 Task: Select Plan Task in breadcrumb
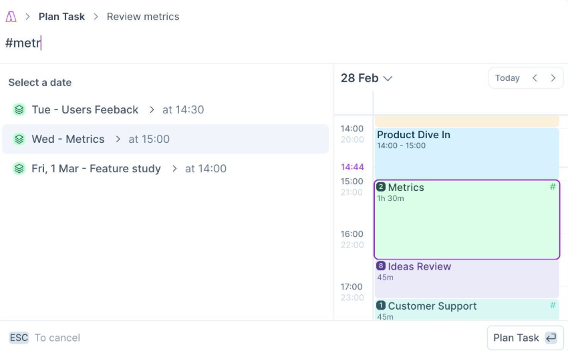[x=61, y=17]
